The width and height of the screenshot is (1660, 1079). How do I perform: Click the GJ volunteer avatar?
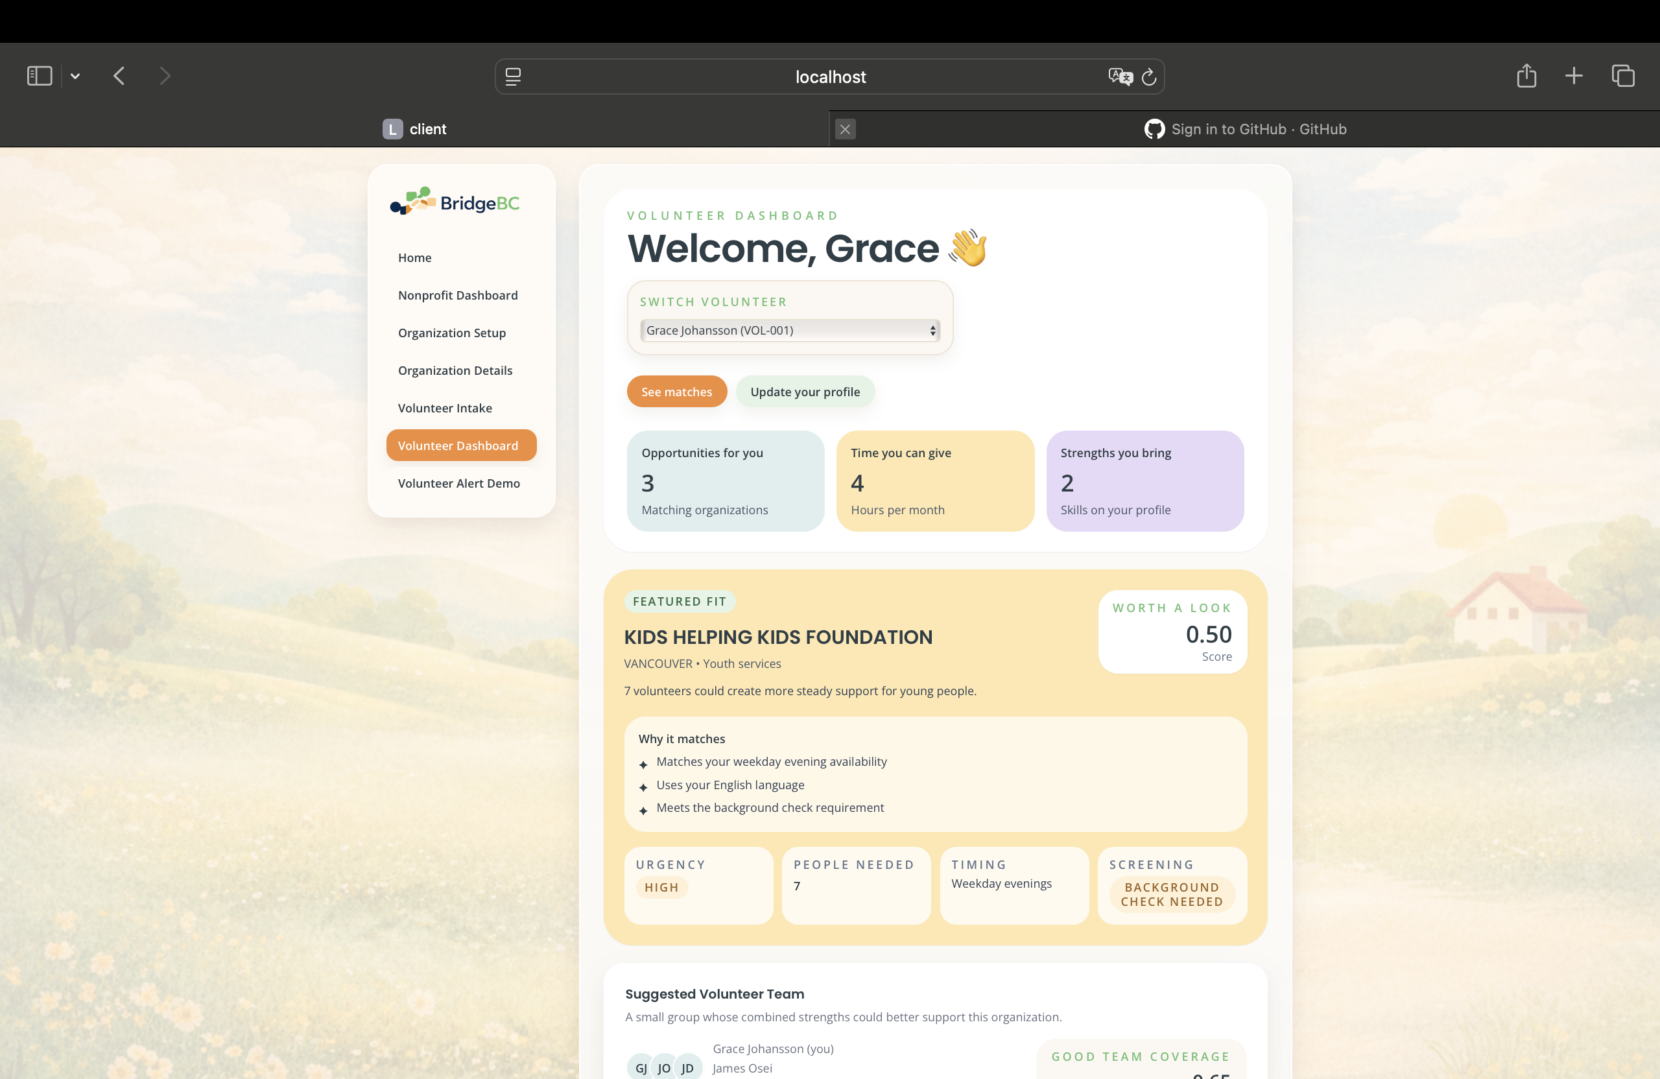click(x=640, y=1067)
